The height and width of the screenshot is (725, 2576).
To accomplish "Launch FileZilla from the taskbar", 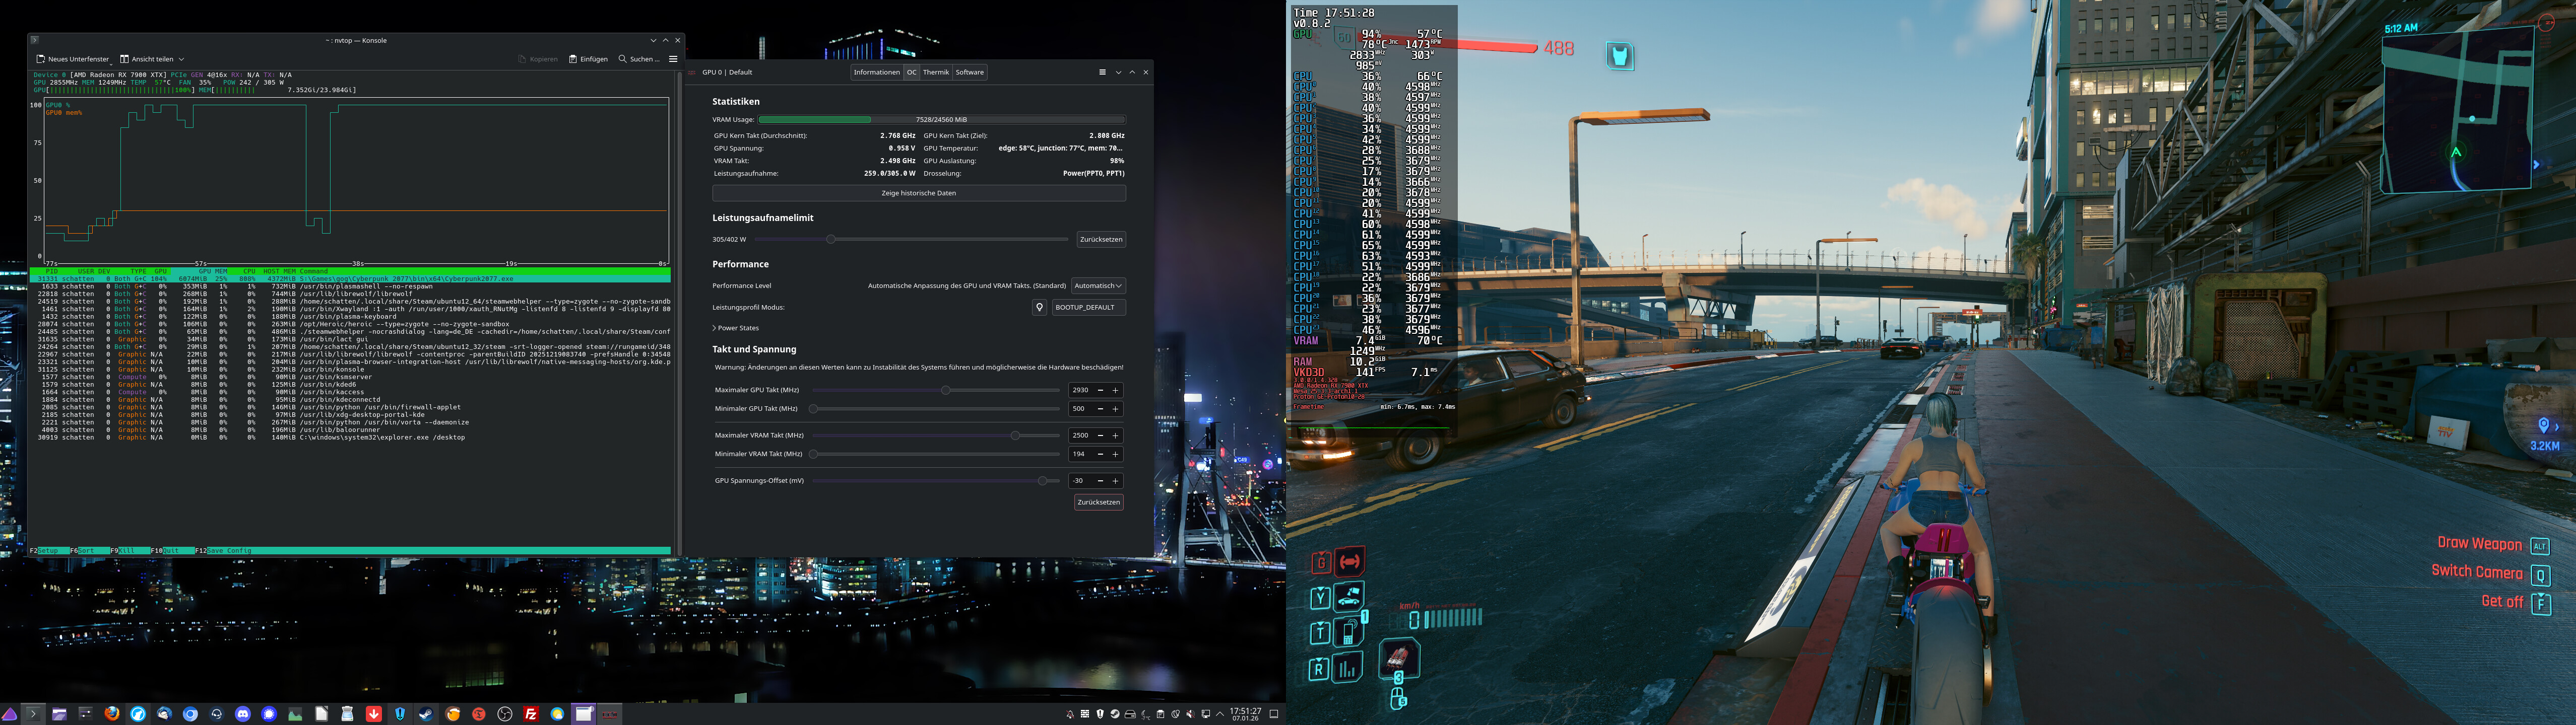I will point(531,714).
